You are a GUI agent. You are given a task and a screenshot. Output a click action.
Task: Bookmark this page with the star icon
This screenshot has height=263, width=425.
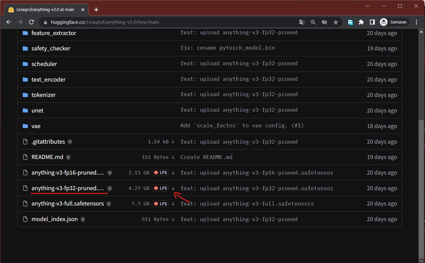coord(336,22)
